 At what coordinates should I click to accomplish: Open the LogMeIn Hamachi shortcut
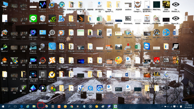click(x=166, y=34)
